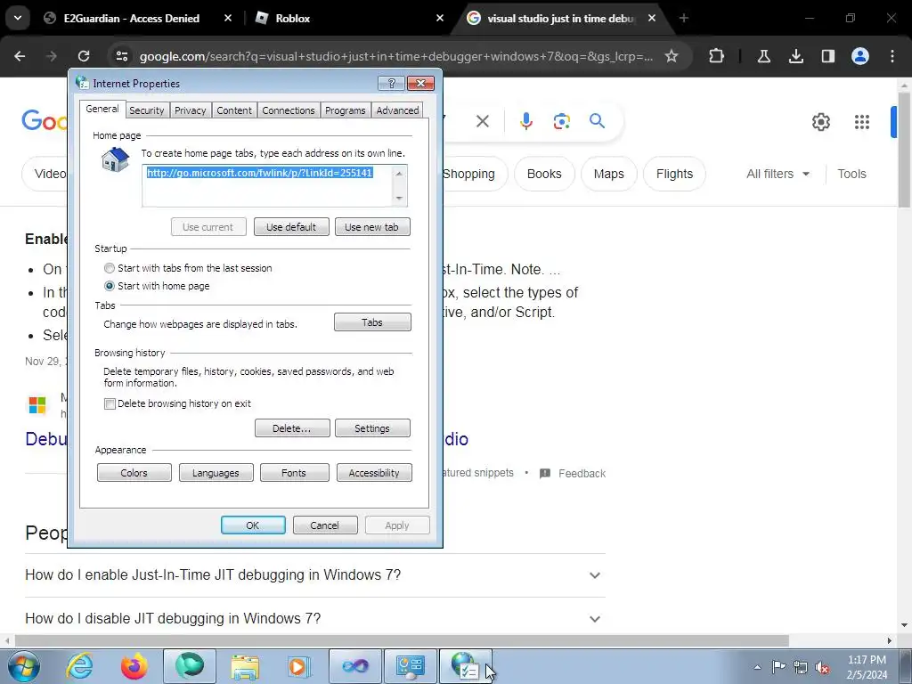The image size is (912, 684).
Task: Open Visual Studio taskbar icon
Action: click(x=354, y=666)
